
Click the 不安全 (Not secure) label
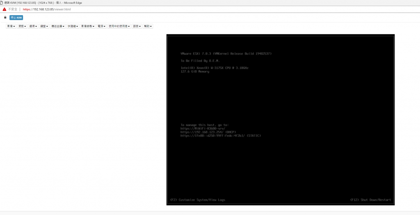point(13,9)
